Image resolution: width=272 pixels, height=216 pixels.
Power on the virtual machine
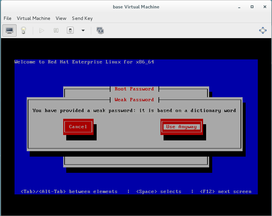click(42, 31)
